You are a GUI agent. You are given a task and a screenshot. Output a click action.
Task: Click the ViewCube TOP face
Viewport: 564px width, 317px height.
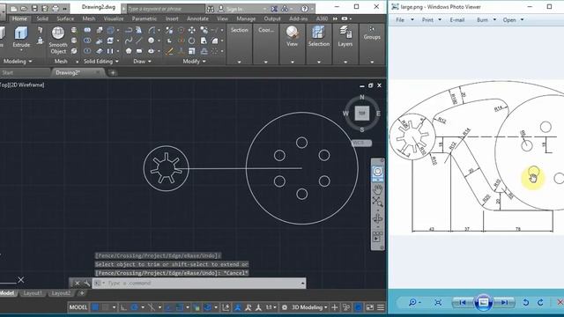(x=362, y=114)
